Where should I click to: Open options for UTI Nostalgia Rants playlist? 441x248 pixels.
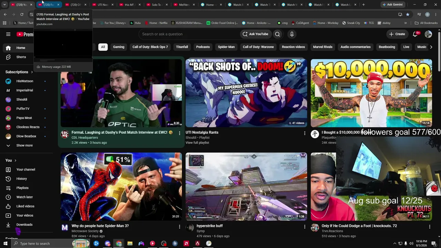point(305,133)
